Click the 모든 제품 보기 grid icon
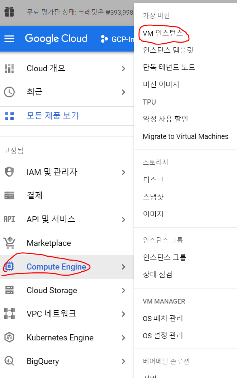The width and height of the screenshot is (237, 378). (x=9, y=116)
